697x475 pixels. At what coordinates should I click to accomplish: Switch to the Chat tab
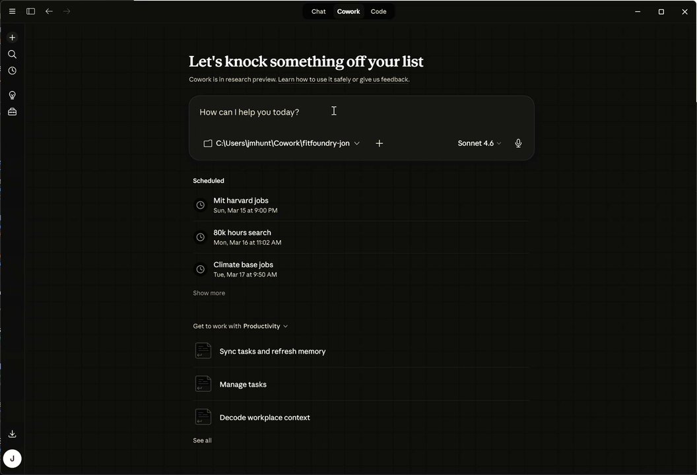[318, 11]
